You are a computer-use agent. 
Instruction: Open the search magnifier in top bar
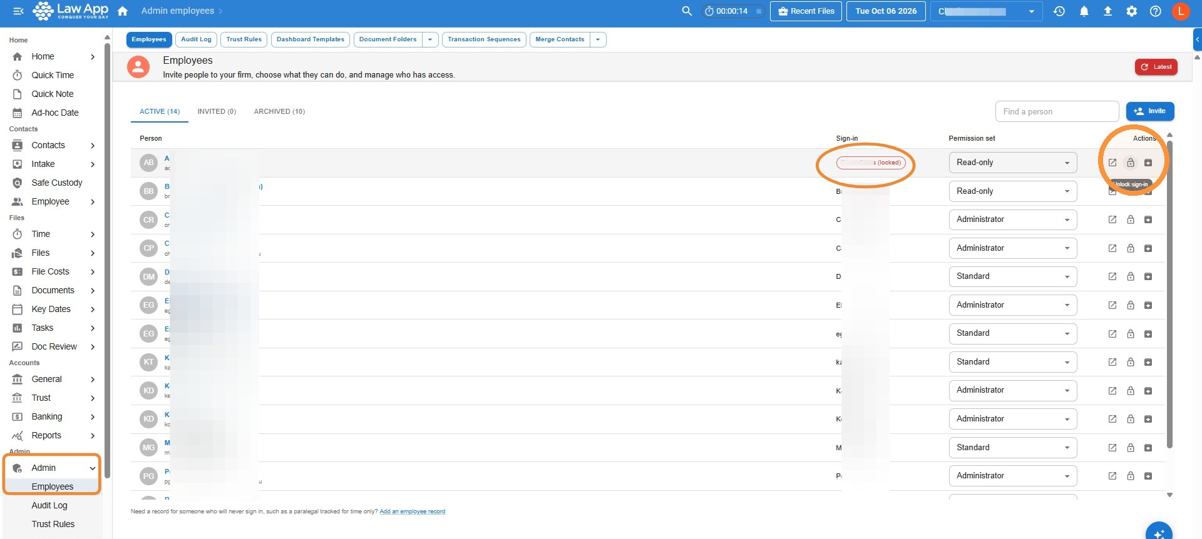pyautogui.click(x=687, y=11)
